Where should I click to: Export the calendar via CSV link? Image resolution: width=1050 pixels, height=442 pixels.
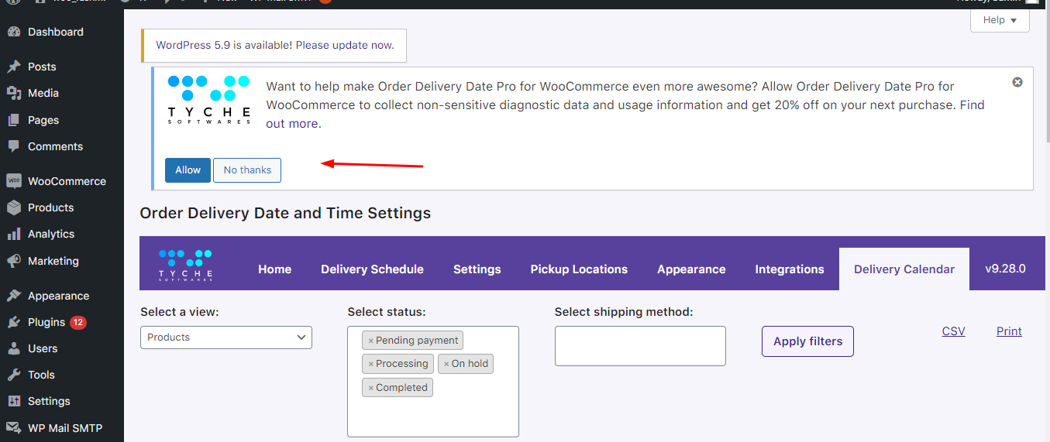(x=954, y=331)
